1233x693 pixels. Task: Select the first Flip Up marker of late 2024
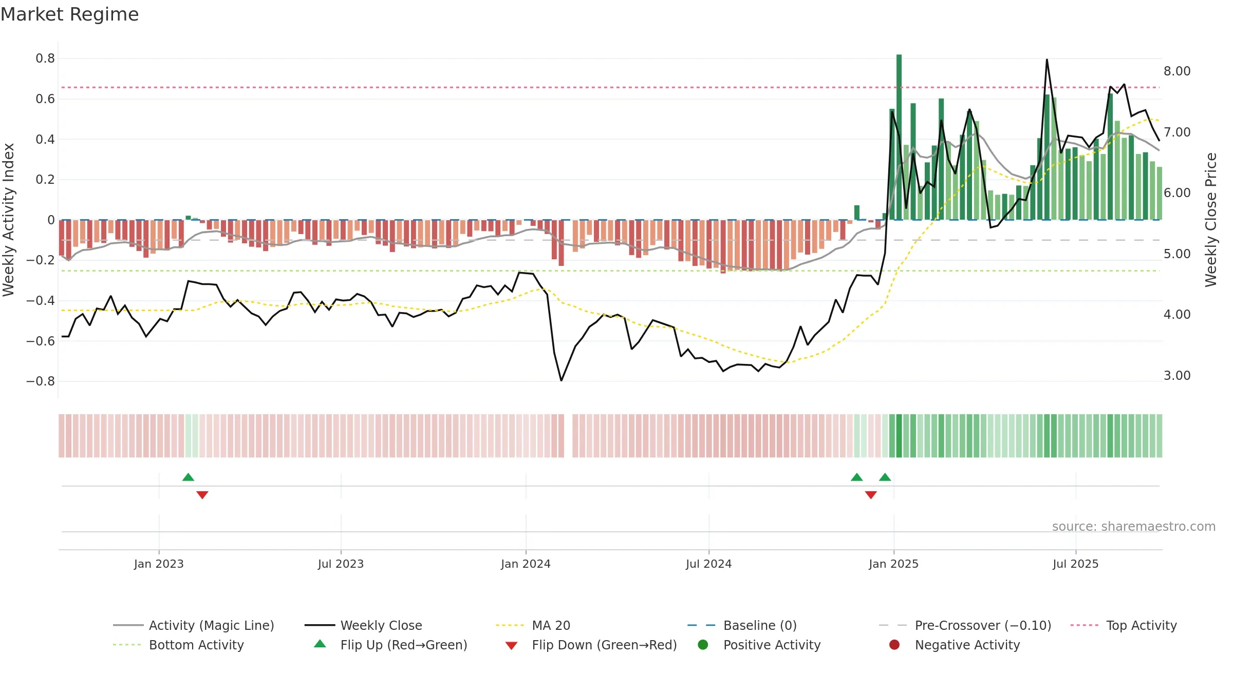(857, 477)
